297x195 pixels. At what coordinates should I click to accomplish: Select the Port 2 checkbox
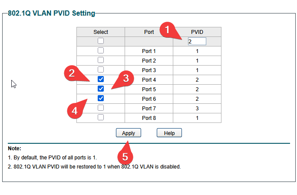[x=101, y=60]
